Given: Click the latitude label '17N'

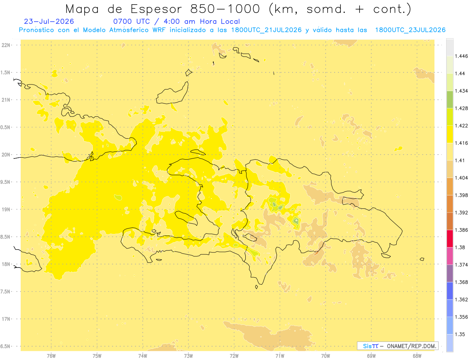Looking at the screenshot, I should click(6, 319).
